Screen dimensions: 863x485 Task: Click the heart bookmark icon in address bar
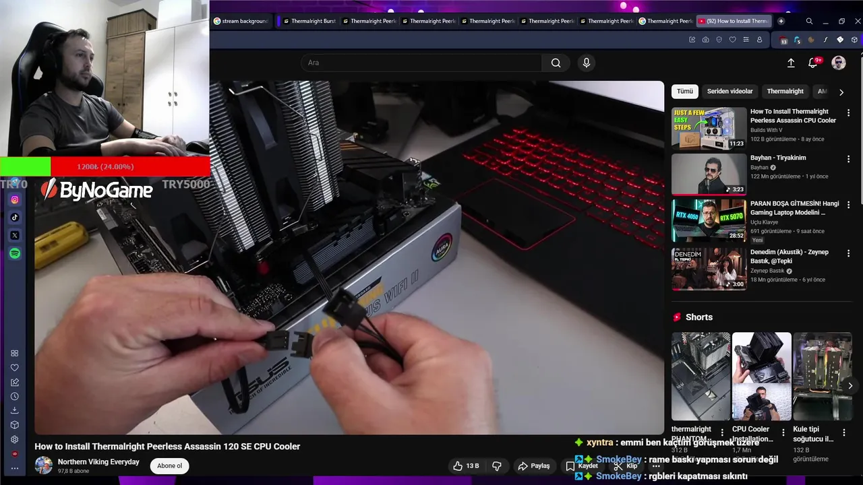click(732, 40)
